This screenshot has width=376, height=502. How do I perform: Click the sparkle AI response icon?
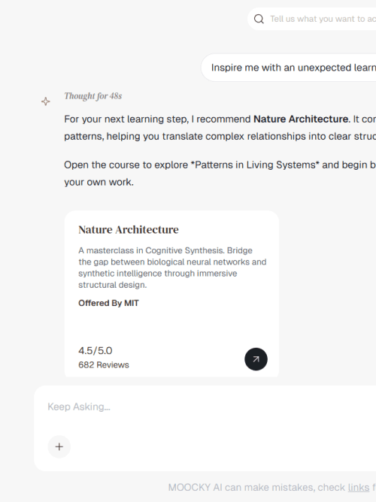point(46,101)
